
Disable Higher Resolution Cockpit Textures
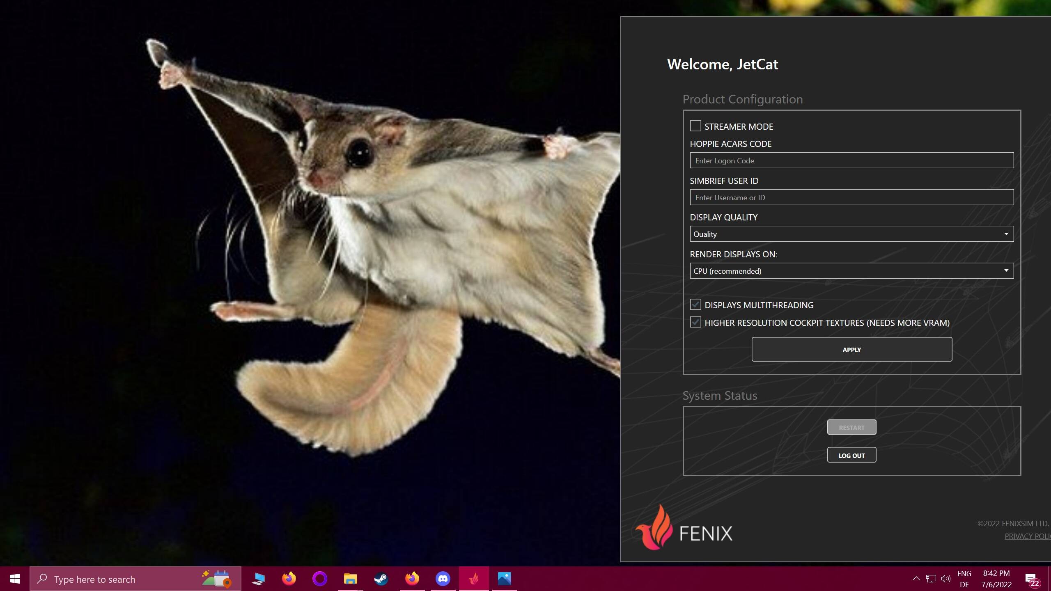[695, 322]
